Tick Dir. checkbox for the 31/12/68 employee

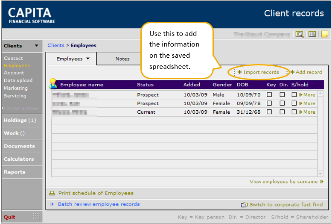(282, 112)
